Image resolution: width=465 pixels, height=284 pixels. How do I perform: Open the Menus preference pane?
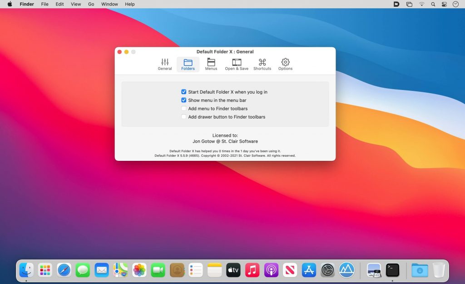tap(211, 64)
